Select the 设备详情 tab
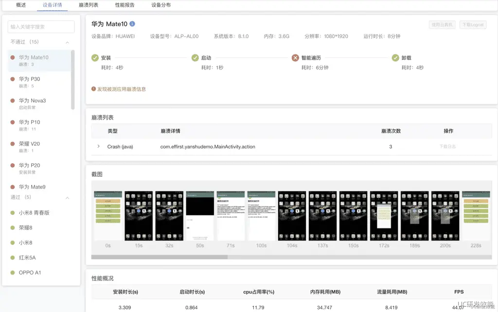The height and width of the screenshot is (312, 498). pyautogui.click(x=53, y=5)
